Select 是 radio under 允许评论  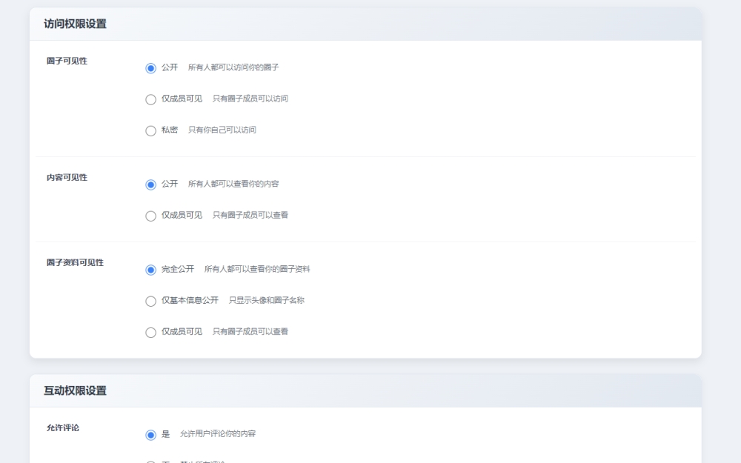[x=151, y=435]
